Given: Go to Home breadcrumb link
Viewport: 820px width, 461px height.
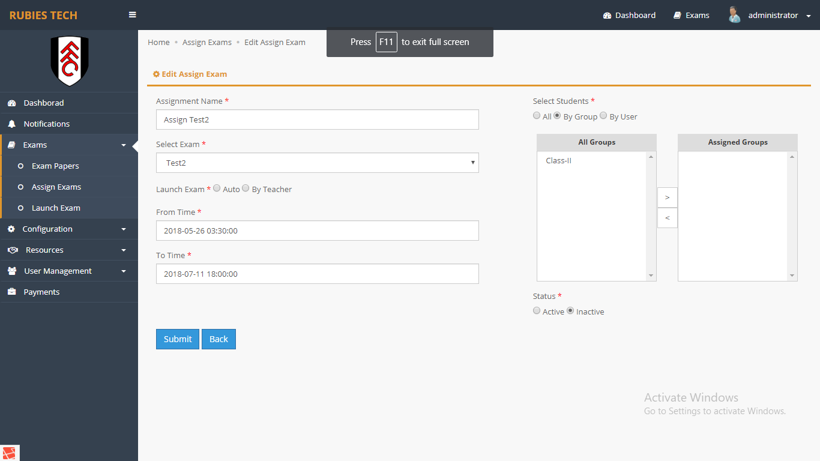Looking at the screenshot, I should tap(158, 42).
